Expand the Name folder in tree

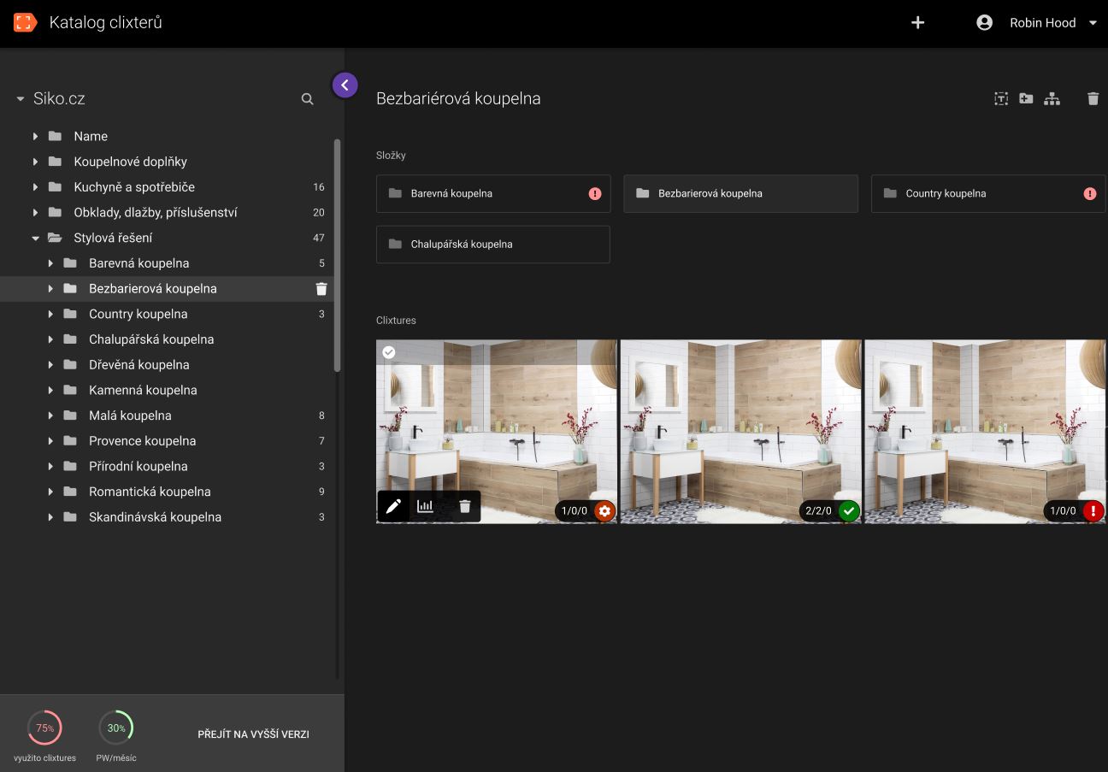pyautogui.click(x=35, y=137)
